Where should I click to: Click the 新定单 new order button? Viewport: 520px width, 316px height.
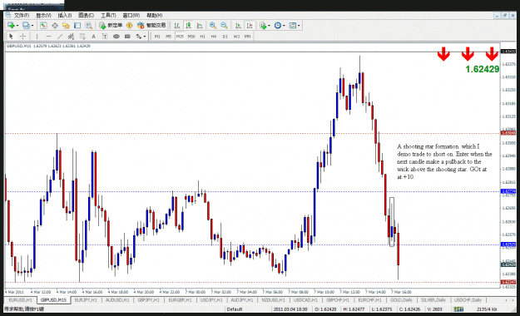click(111, 25)
